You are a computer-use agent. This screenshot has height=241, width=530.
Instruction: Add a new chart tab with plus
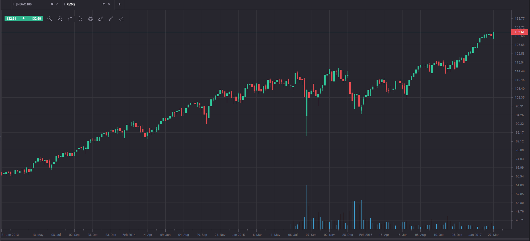pos(119,4)
